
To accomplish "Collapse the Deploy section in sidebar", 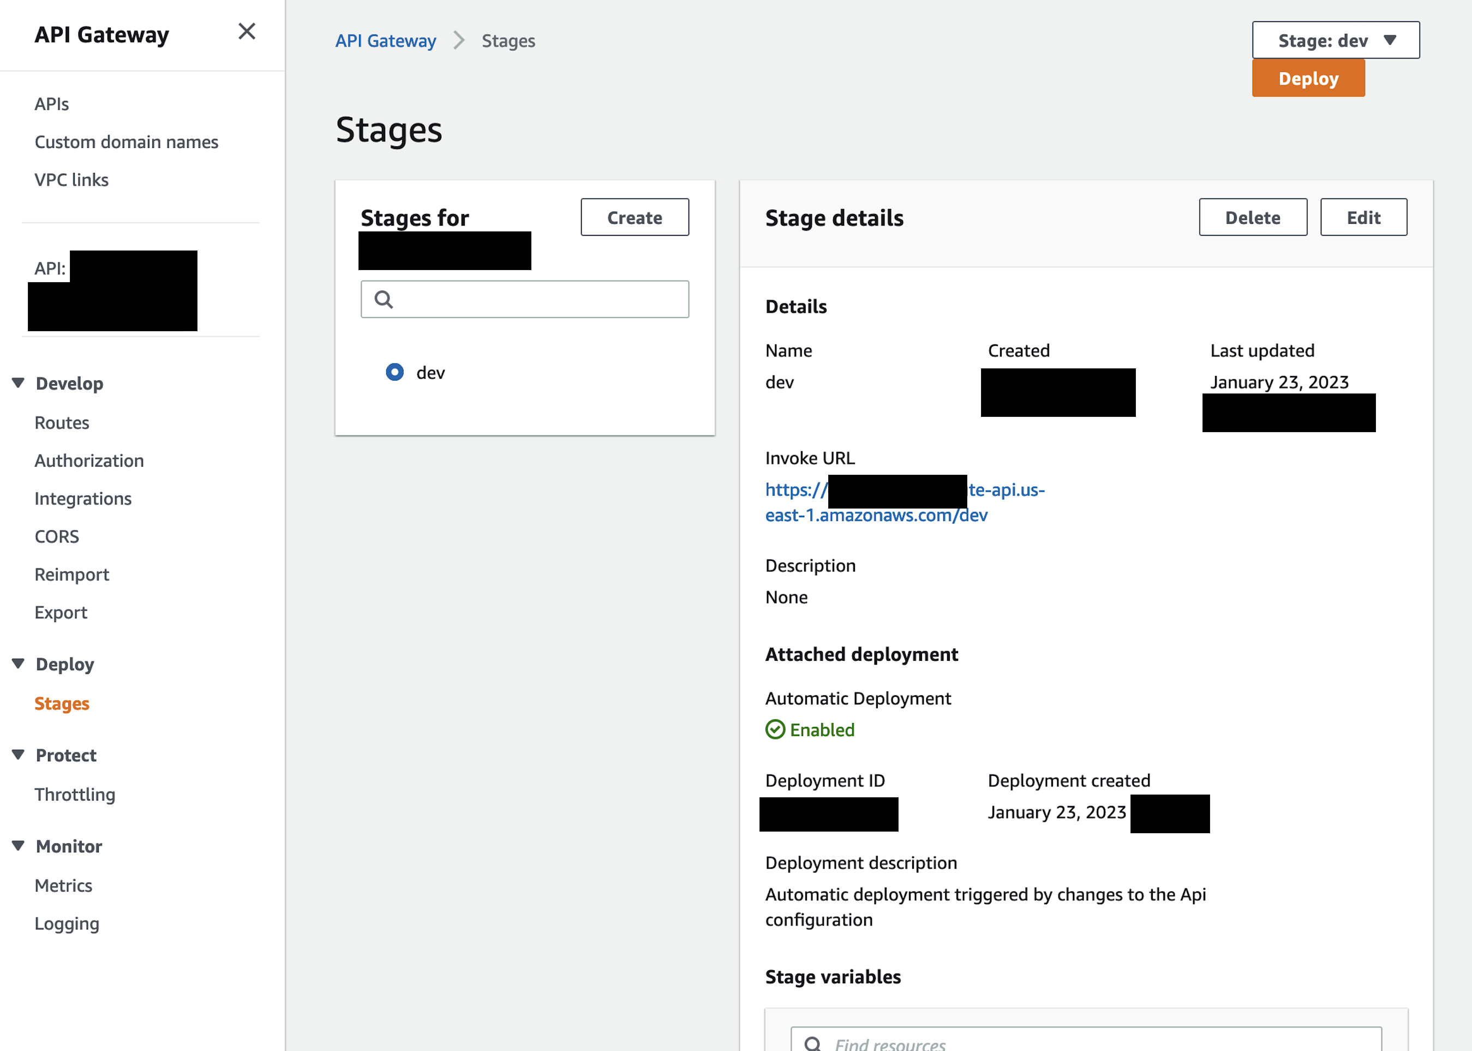I will pyautogui.click(x=18, y=664).
